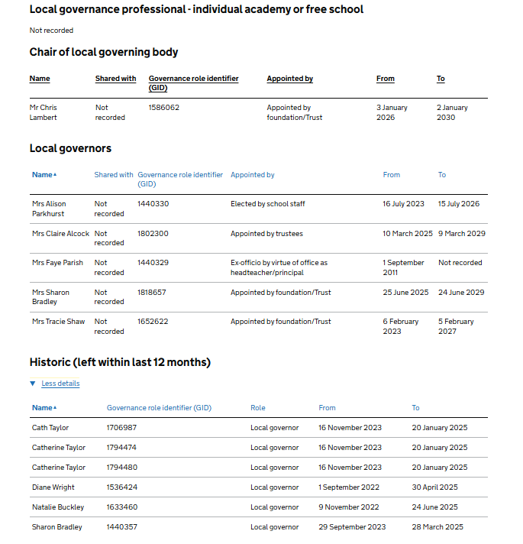Sort Historic table by Role column
This screenshot has height=544, width=523.
pyautogui.click(x=258, y=408)
